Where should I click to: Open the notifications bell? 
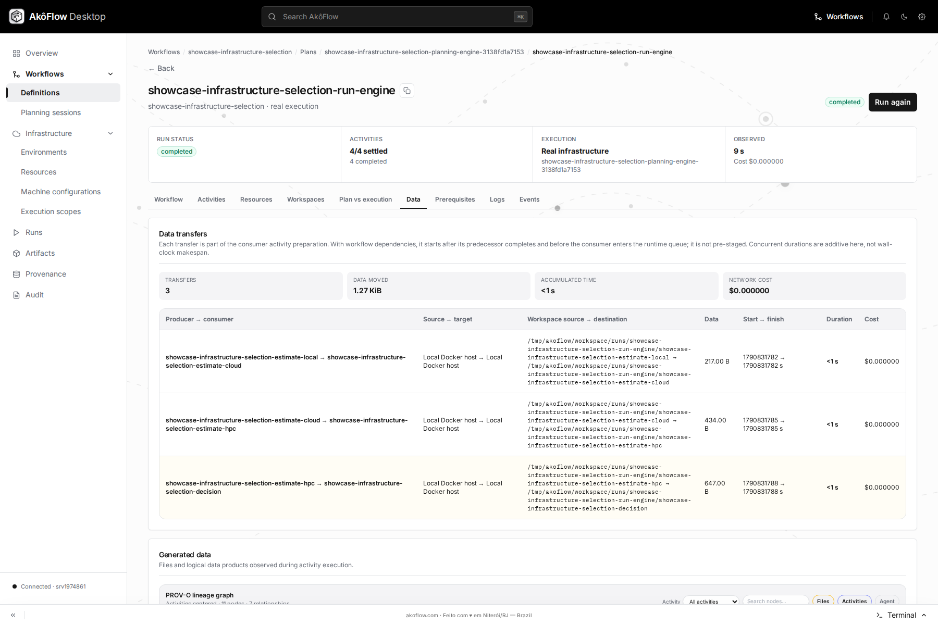click(x=886, y=17)
